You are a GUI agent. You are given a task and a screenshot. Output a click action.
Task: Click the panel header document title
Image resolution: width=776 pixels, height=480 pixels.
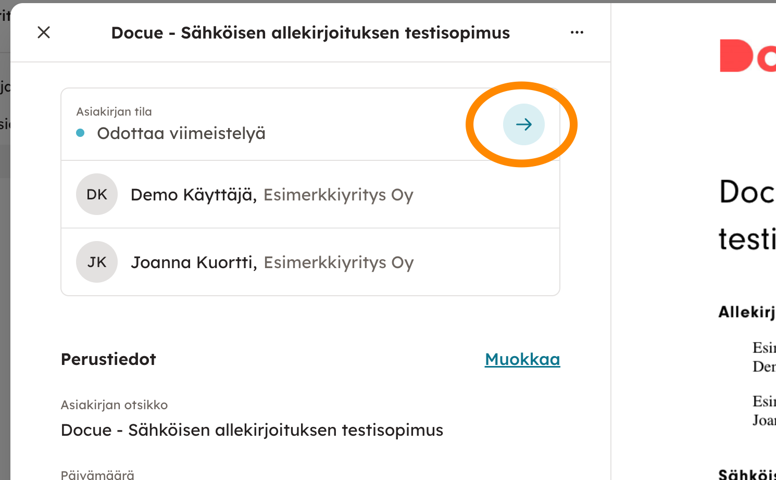click(310, 33)
